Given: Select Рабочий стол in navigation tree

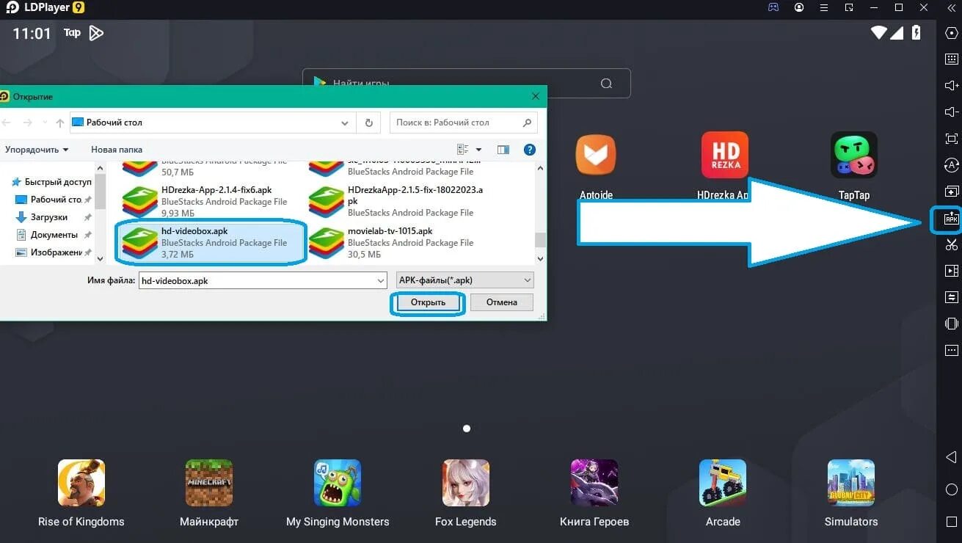Looking at the screenshot, I should click(x=56, y=200).
